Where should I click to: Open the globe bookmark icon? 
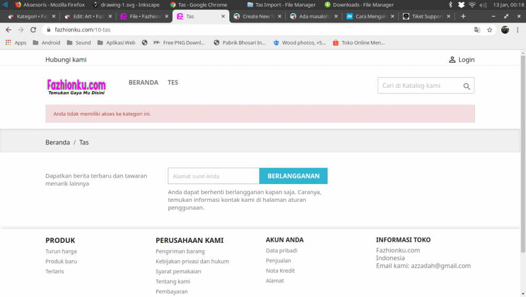click(145, 43)
